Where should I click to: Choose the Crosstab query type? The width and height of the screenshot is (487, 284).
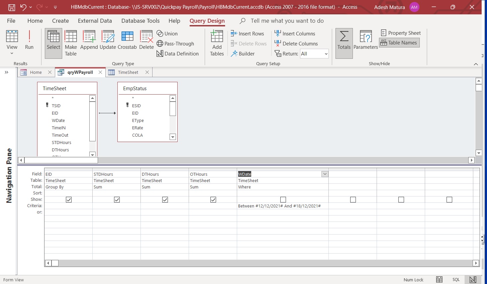(x=127, y=40)
